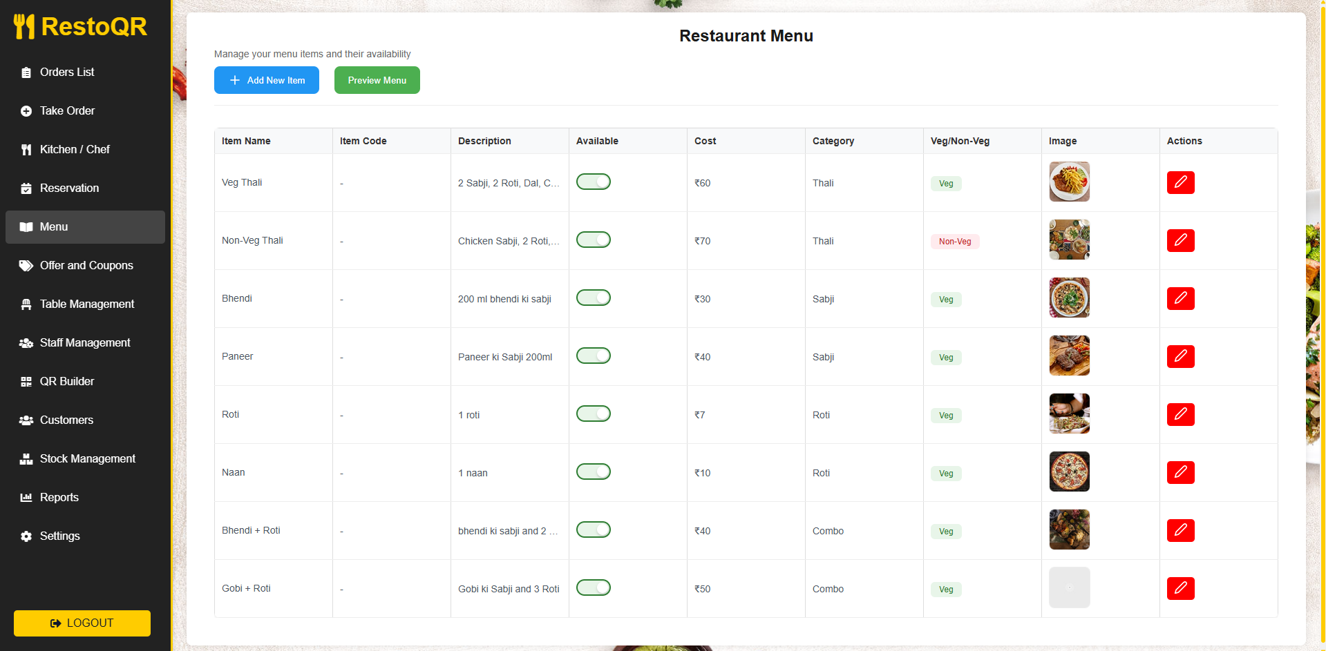The image size is (1326, 651).
Task: Open QR Builder link
Action: coord(85,382)
